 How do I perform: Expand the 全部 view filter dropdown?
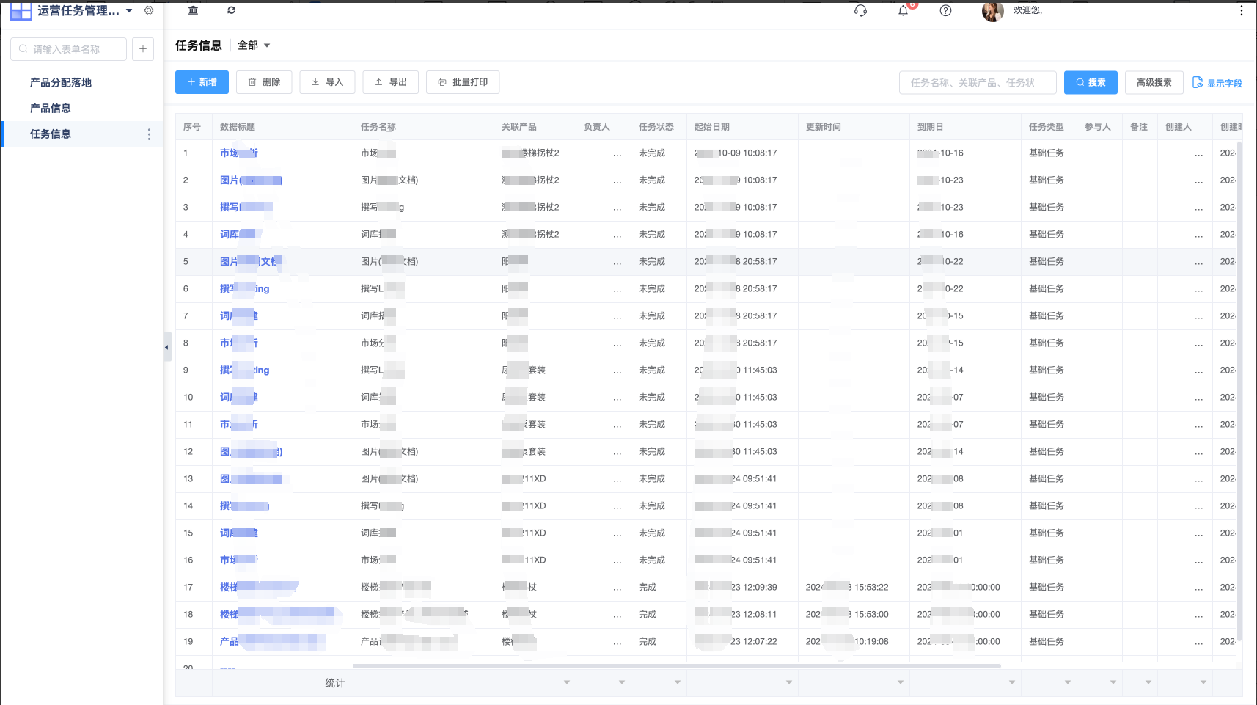[x=254, y=45]
